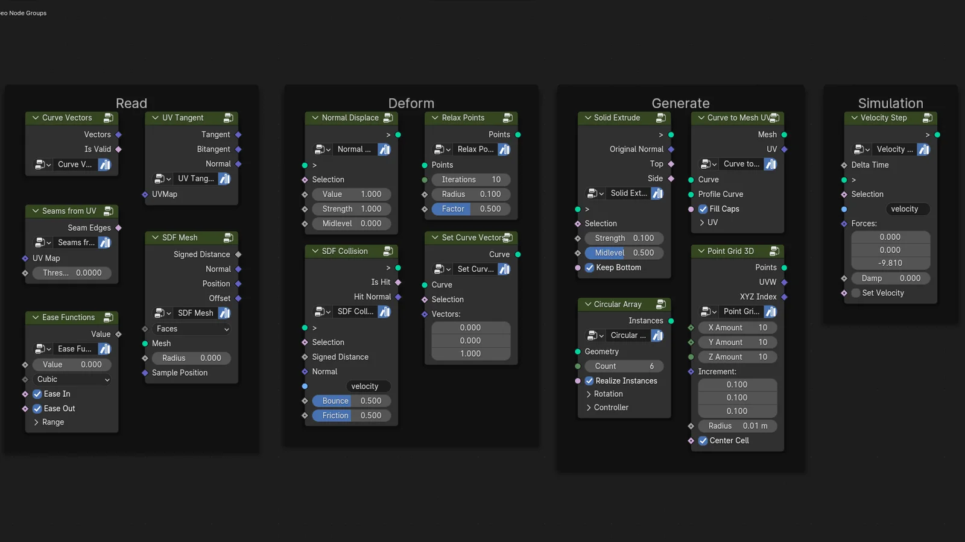
Task: Click the node tree browse icon in SDF Mesh
Action: (x=160, y=314)
